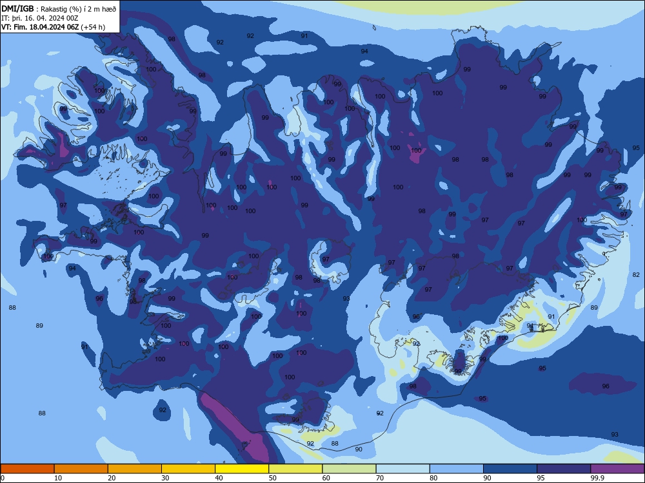Pick the dark navy 95–99.9 legend swatch
The image size is (645, 483).
564,469
